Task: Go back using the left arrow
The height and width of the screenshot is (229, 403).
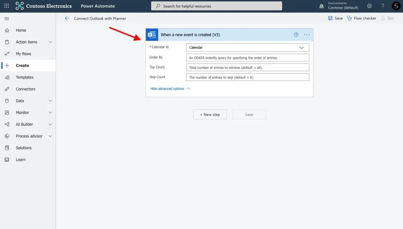Action: (x=67, y=18)
